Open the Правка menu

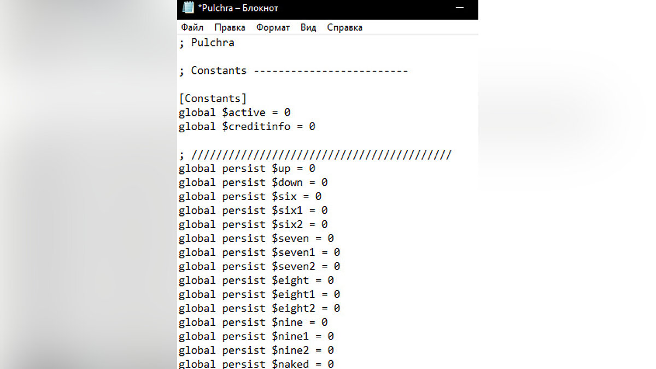[230, 27]
